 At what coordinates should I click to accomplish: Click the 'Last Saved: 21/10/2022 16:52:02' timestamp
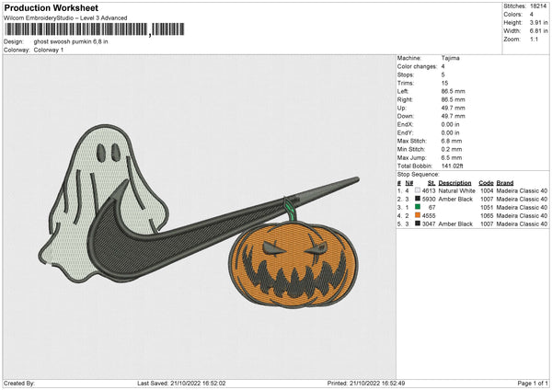(181, 383)
